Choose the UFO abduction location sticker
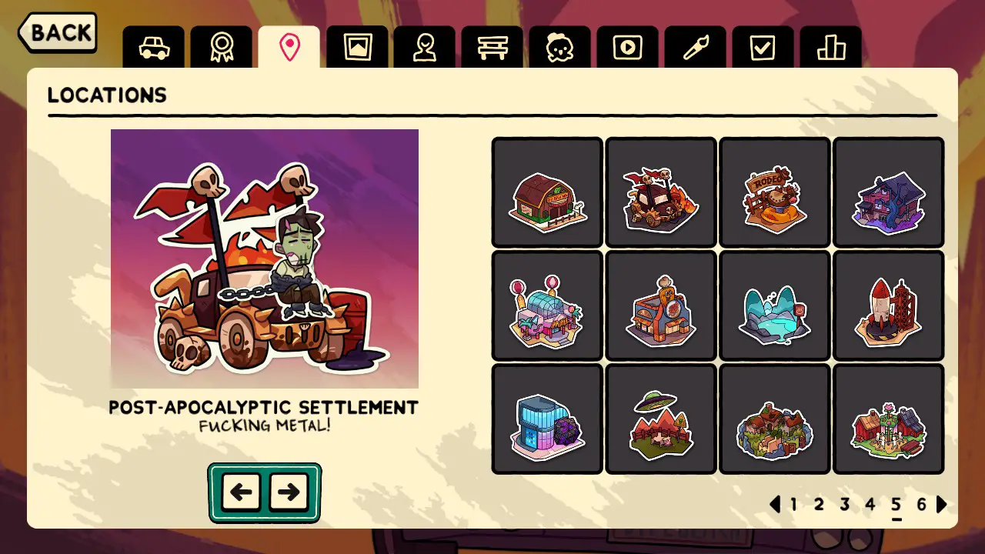 [661, 419]
